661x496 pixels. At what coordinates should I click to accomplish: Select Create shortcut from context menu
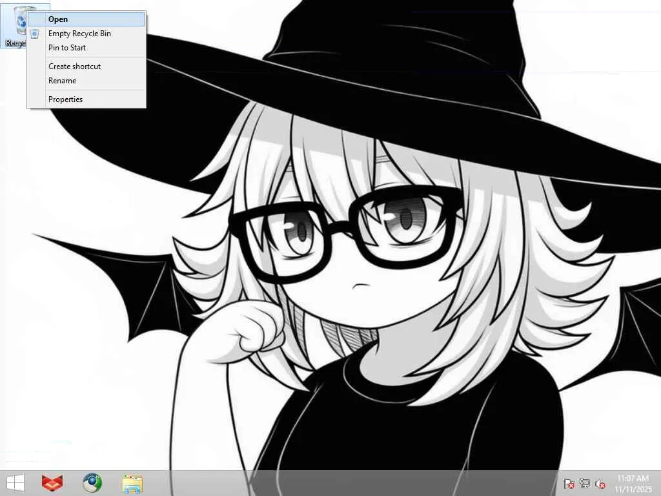pyautogui.click(x=86, y=67)
